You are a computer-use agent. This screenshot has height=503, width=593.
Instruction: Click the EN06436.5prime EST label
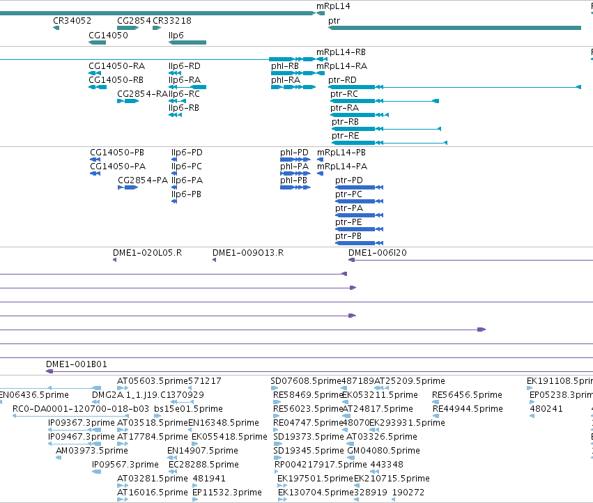click(x=34, y=395)
